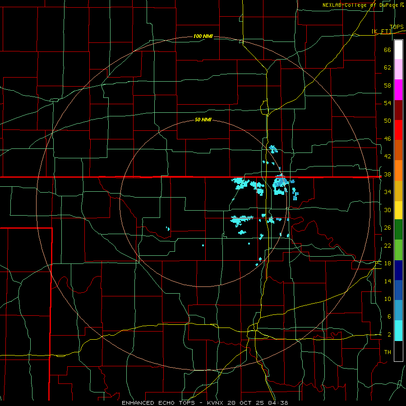Click the medium blue legend swatch
This screenshot has width=406, height=406.
[398, 290]
